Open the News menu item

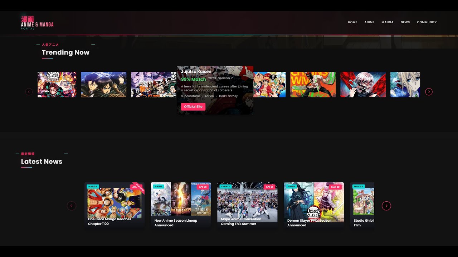click(405, 22)
